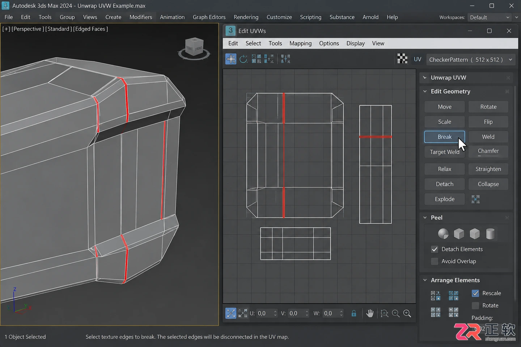Image resolution: width=521 pixels, height=347 pixels.
Task: Click the icon next to the Explode button
Action: 476,199
